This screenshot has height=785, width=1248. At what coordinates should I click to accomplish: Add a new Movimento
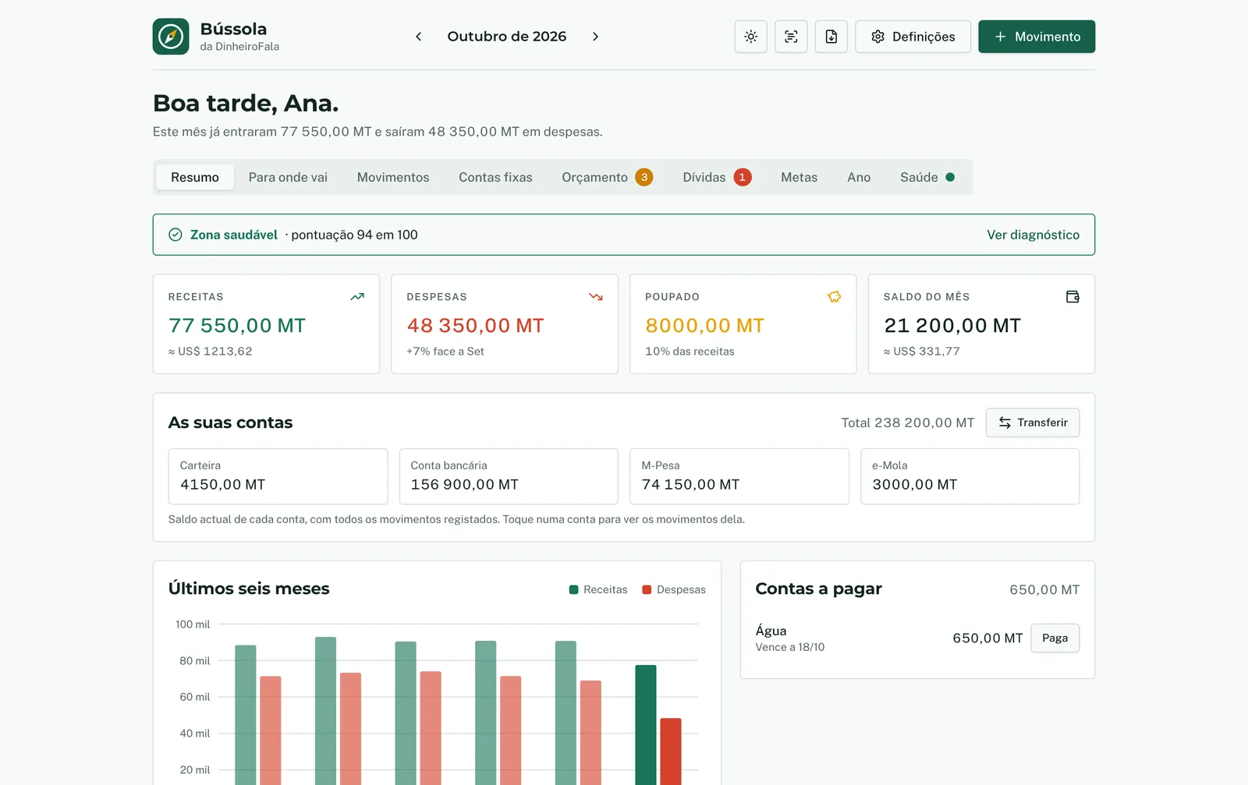(x=1037, y=37)
